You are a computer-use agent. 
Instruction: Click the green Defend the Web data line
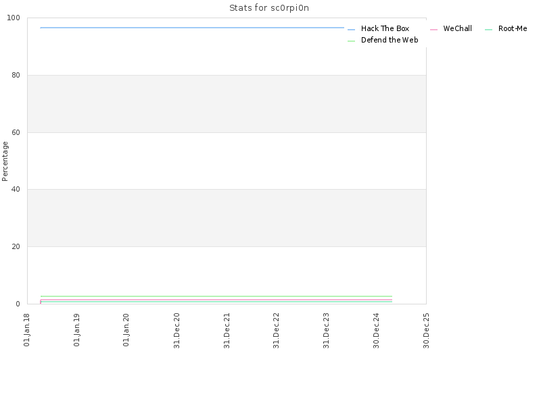click(216, 296)
